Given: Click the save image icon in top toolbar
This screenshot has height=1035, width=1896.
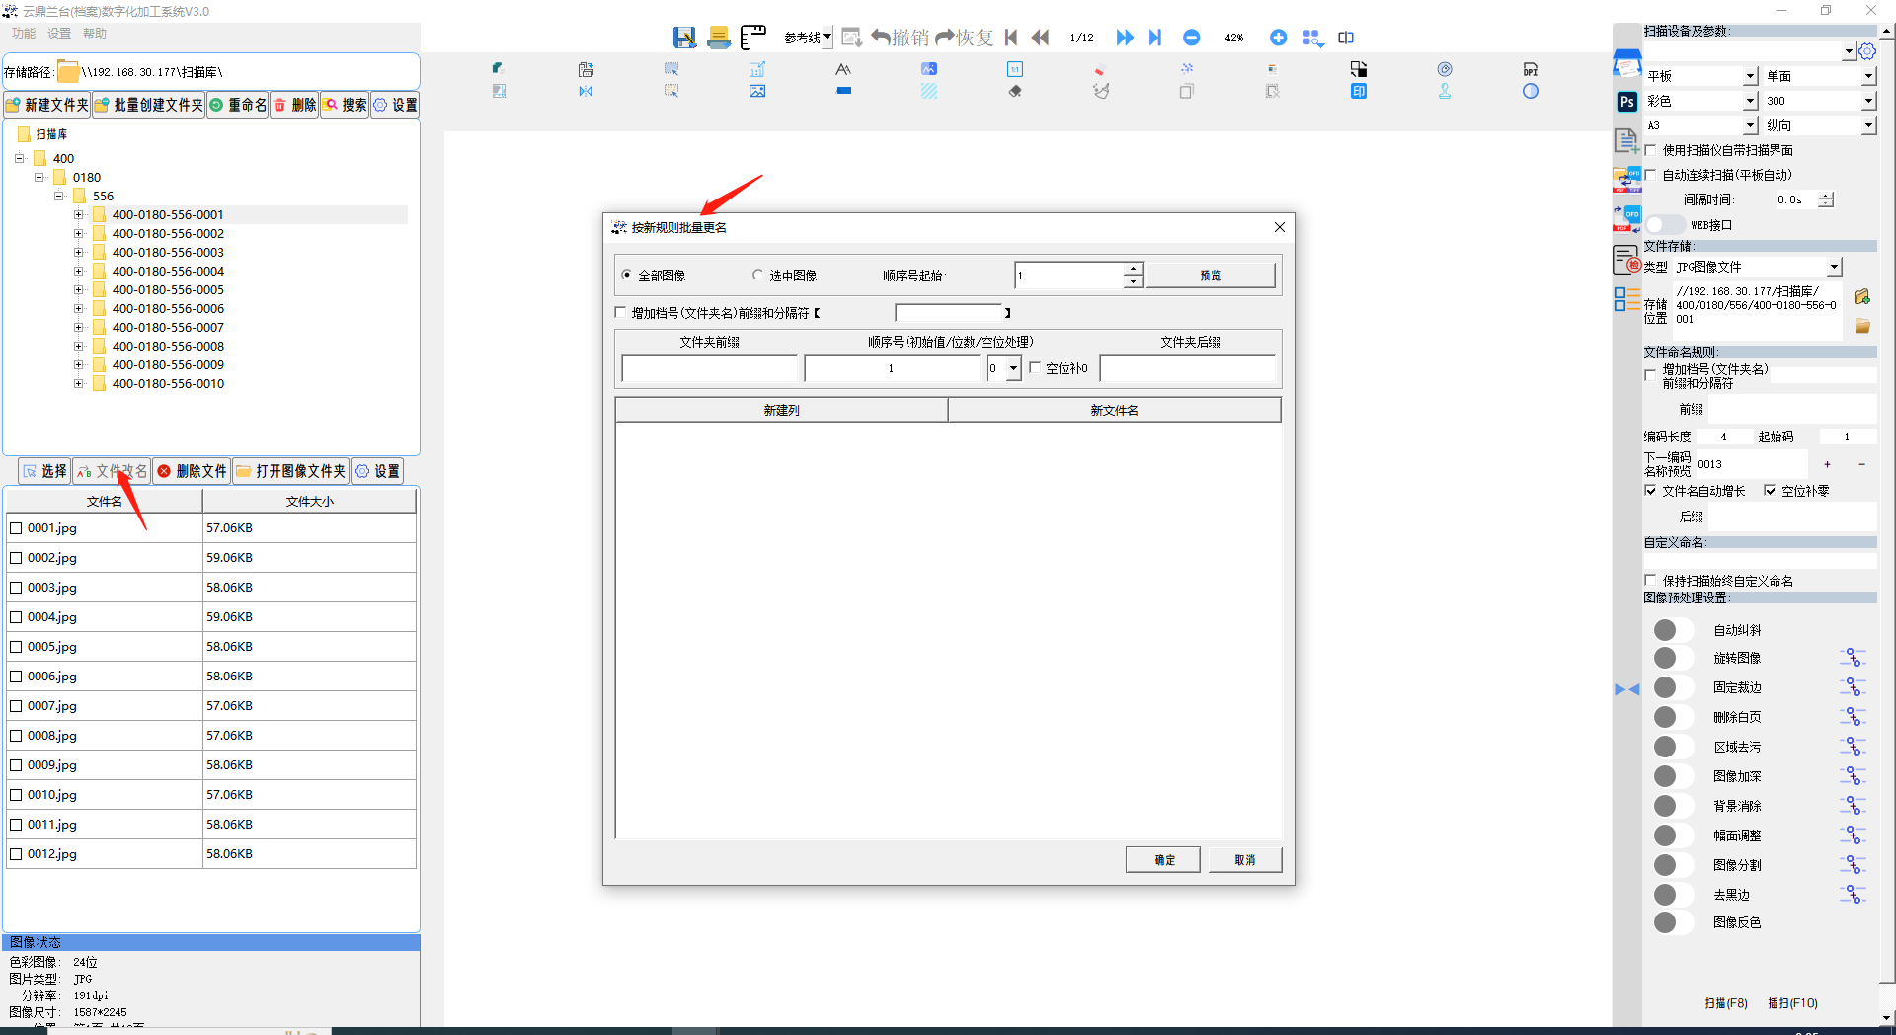Looking at the screenshot, I should tap(684, 38).
